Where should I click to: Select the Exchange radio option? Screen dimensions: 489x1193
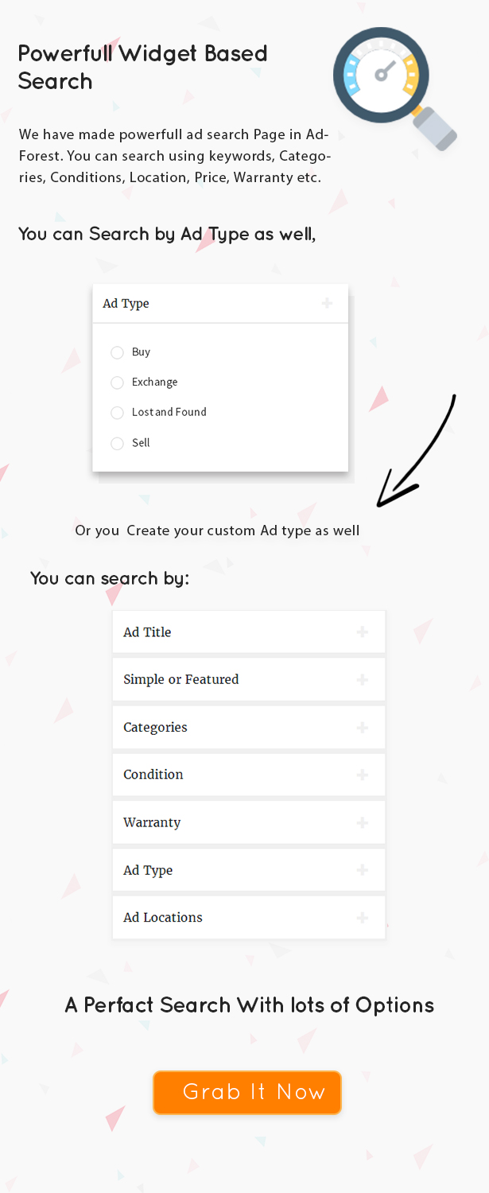[x=117, y=383]
